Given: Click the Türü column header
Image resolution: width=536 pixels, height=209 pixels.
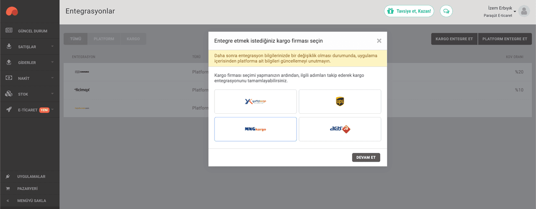Looking at the screenshot, I should (196, 56).
